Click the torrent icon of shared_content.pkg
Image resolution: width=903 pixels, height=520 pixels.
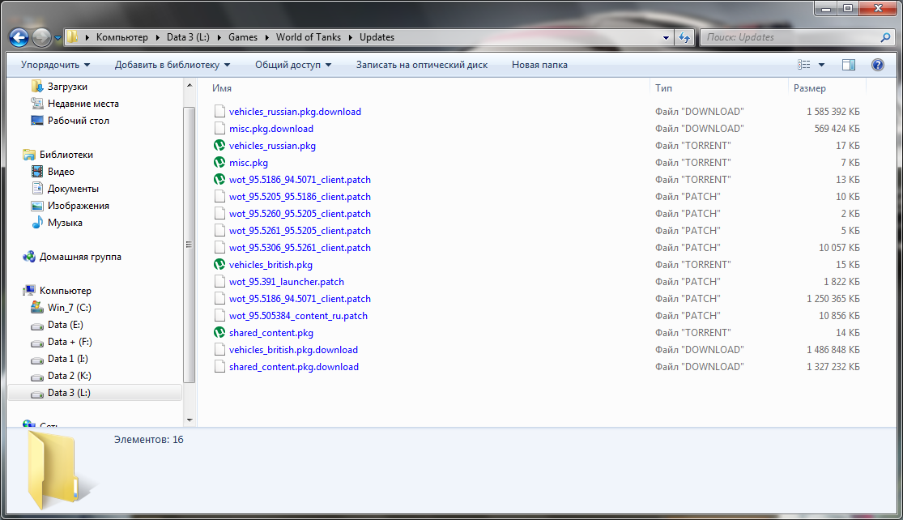point(219,333)
